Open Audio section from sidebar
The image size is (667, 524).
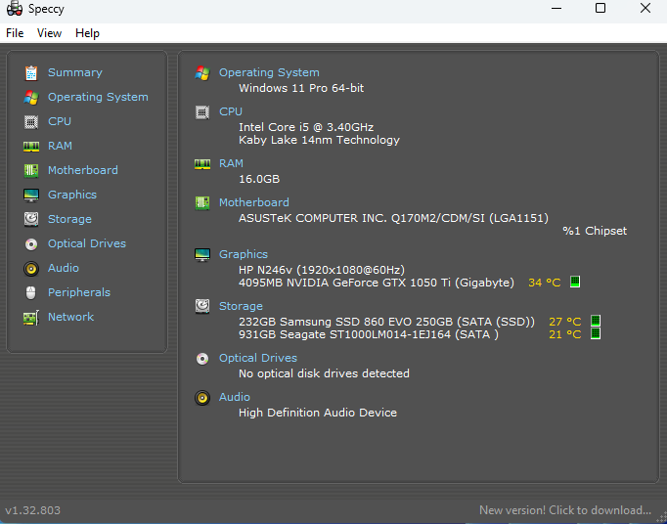64,268
